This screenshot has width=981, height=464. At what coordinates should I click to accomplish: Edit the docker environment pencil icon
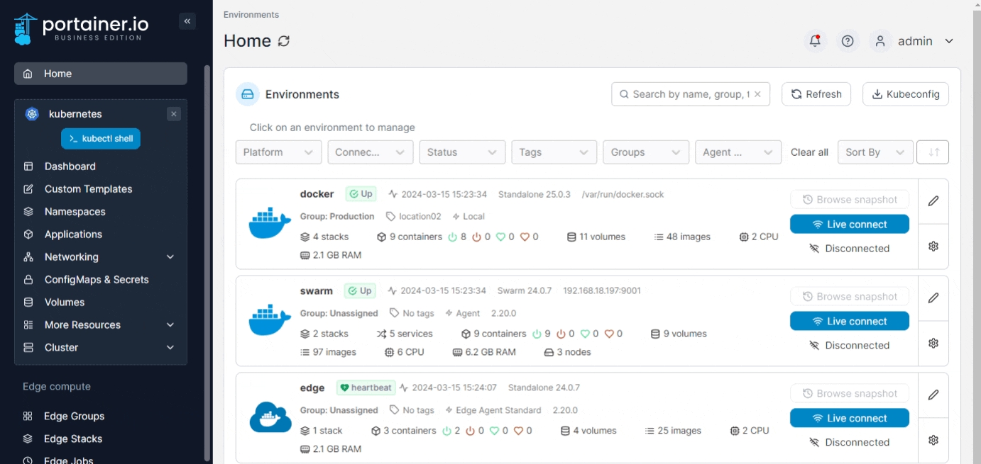(x=933, y=200)
